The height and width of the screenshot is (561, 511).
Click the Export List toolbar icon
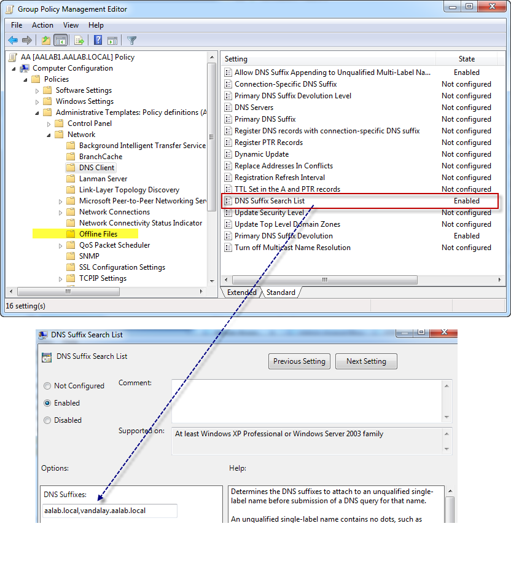click(x=79, y=41)
